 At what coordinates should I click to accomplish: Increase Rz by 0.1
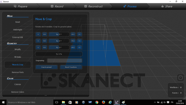(x=73, y=47)
